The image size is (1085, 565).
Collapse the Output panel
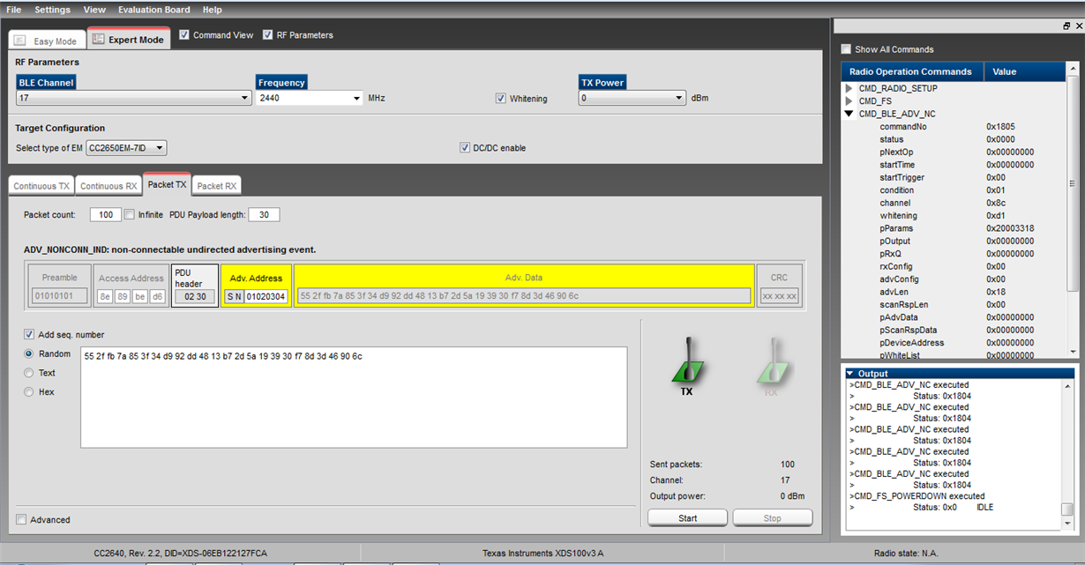pyautogui.click(x=851, y=374)
